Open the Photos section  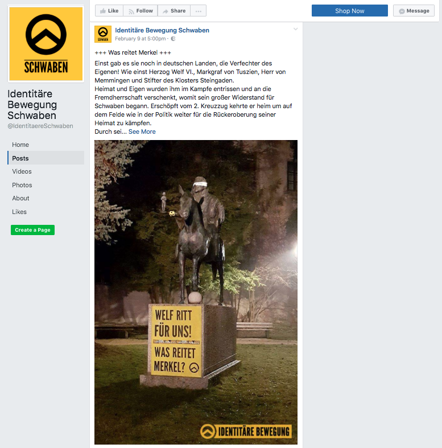coord(22,185)
